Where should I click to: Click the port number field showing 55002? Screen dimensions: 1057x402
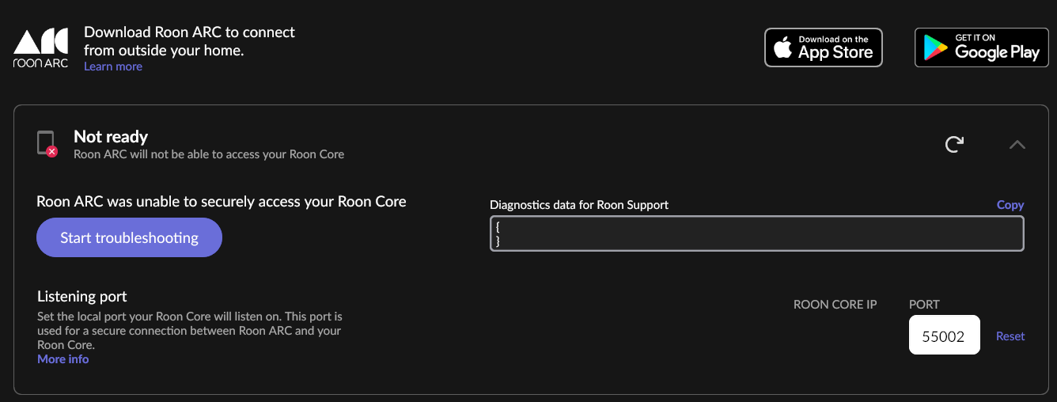[944, 336]
